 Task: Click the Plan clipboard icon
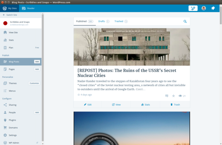coord(5,48)
